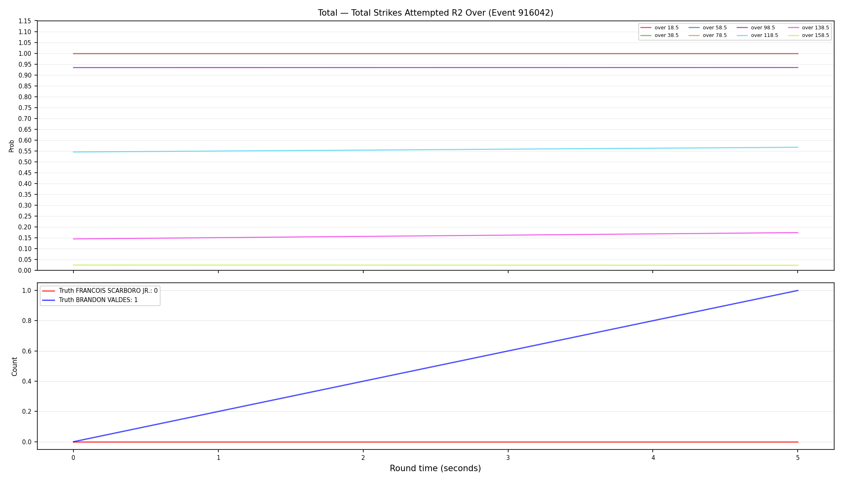The image size is (843, 482).
Task: Select legend entry 'over 98.5'
Action: click(x=756, y=28)
